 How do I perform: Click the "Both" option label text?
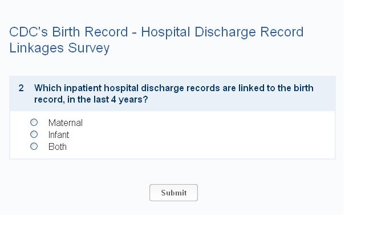58,147
